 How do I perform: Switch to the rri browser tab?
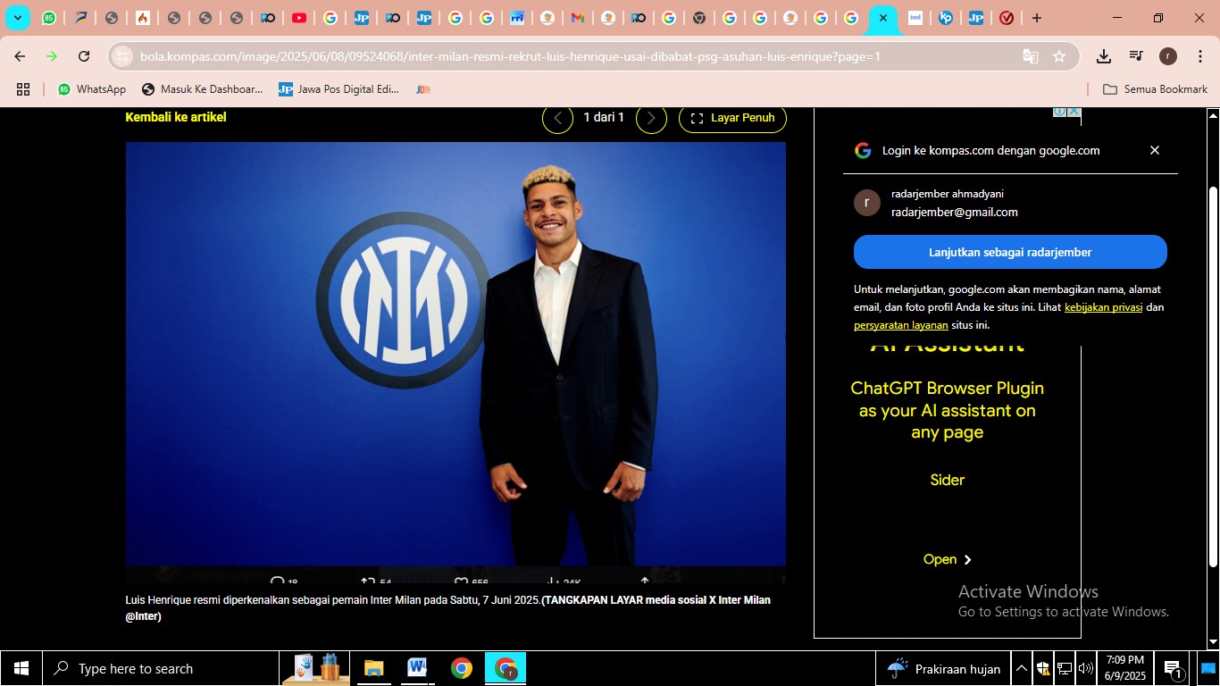click(x=517, y=18)
